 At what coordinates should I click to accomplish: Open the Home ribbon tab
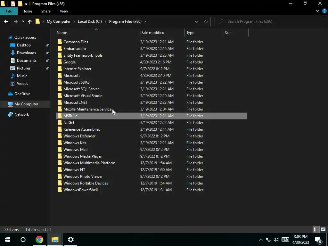point(27,11)
